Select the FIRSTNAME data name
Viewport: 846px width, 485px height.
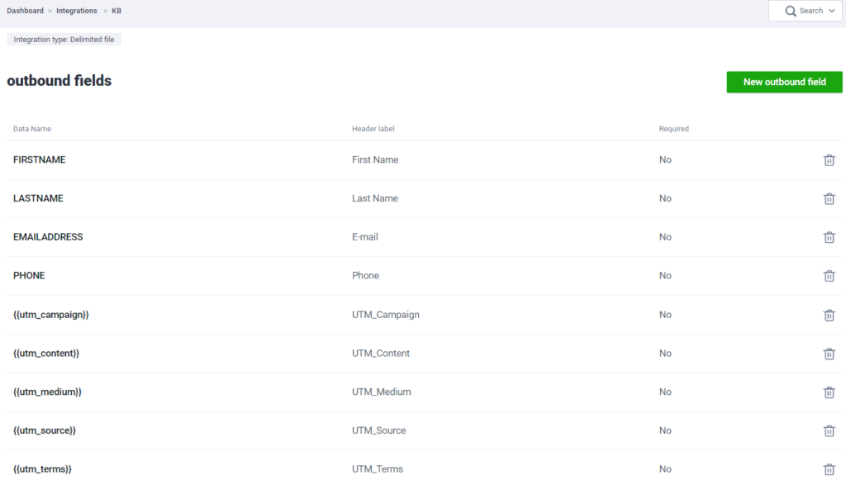click(x=40, y=159)
